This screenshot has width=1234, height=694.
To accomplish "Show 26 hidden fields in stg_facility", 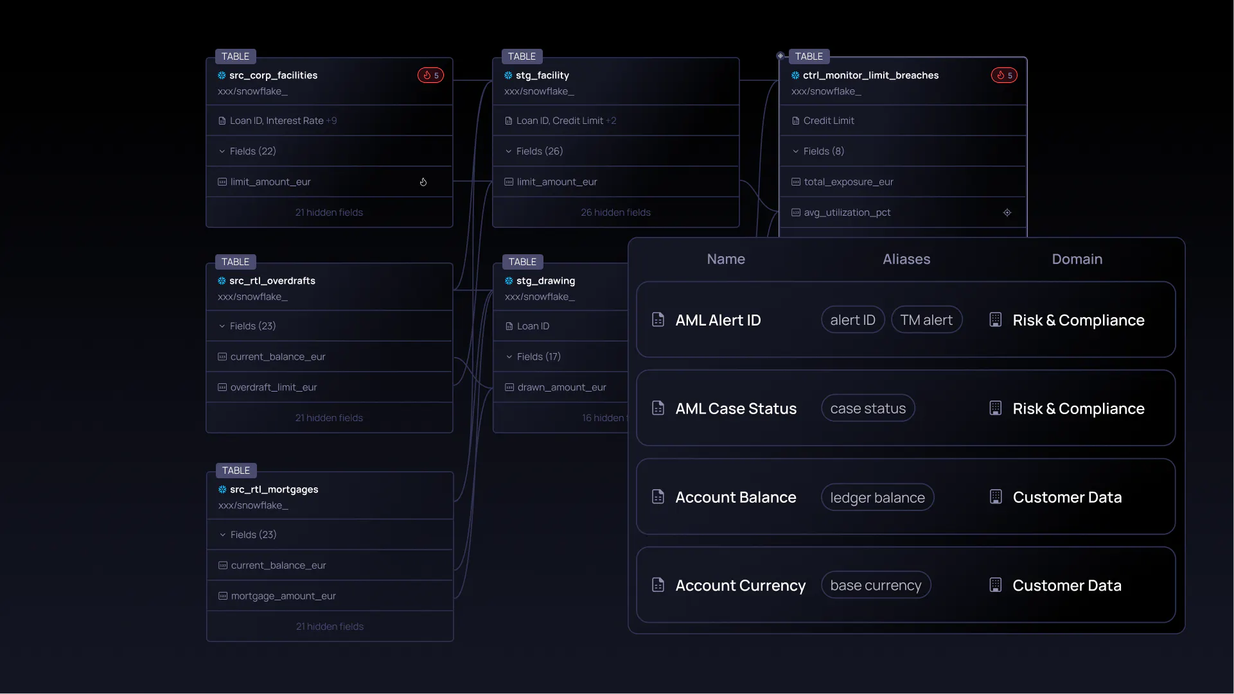I will pos(615,213).
